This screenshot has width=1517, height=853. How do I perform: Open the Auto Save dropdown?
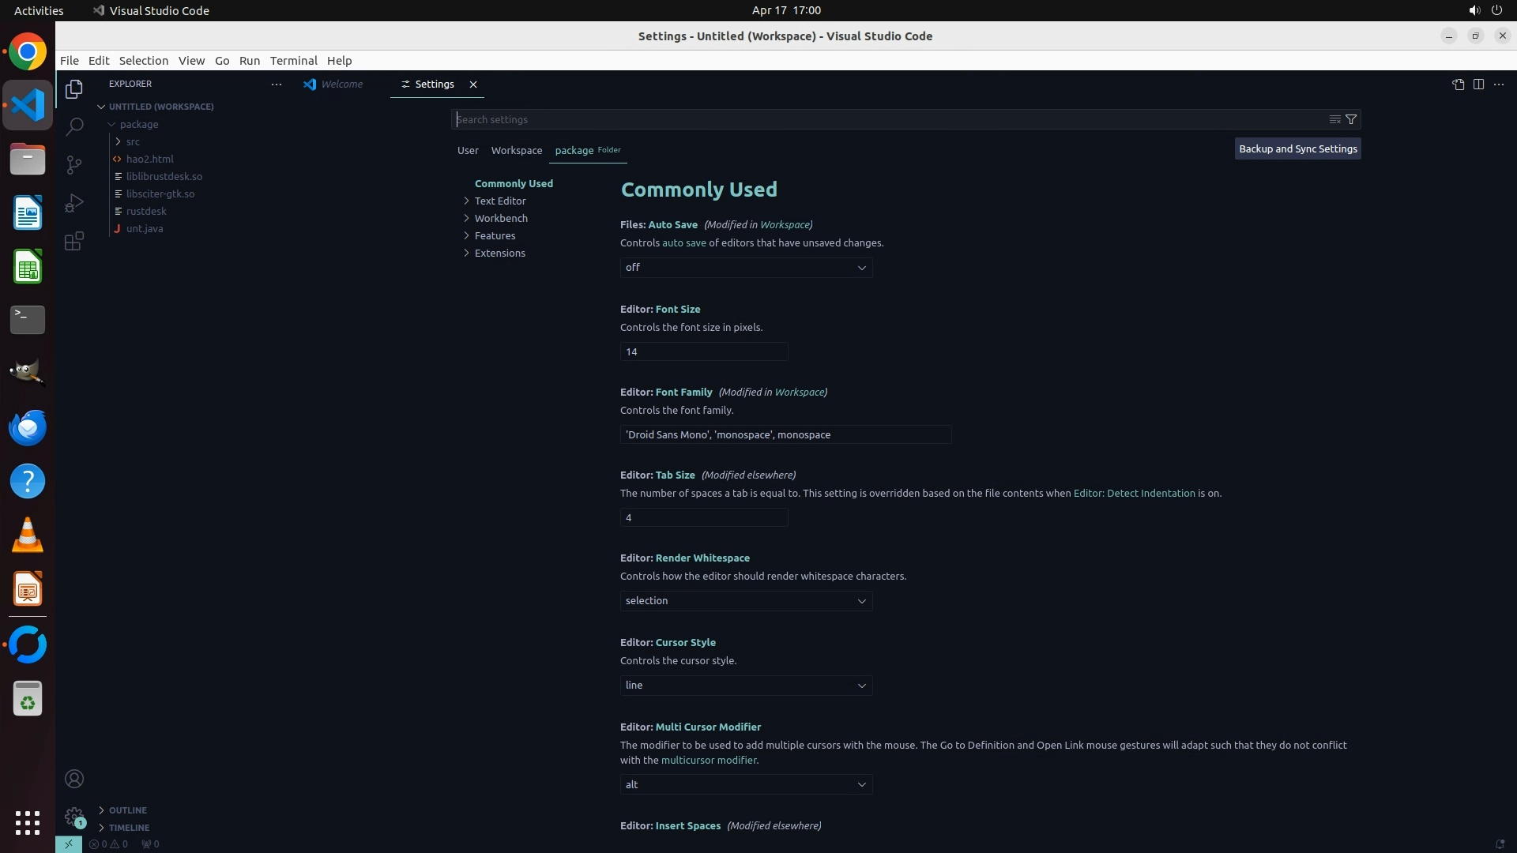(x=746, y=268)
